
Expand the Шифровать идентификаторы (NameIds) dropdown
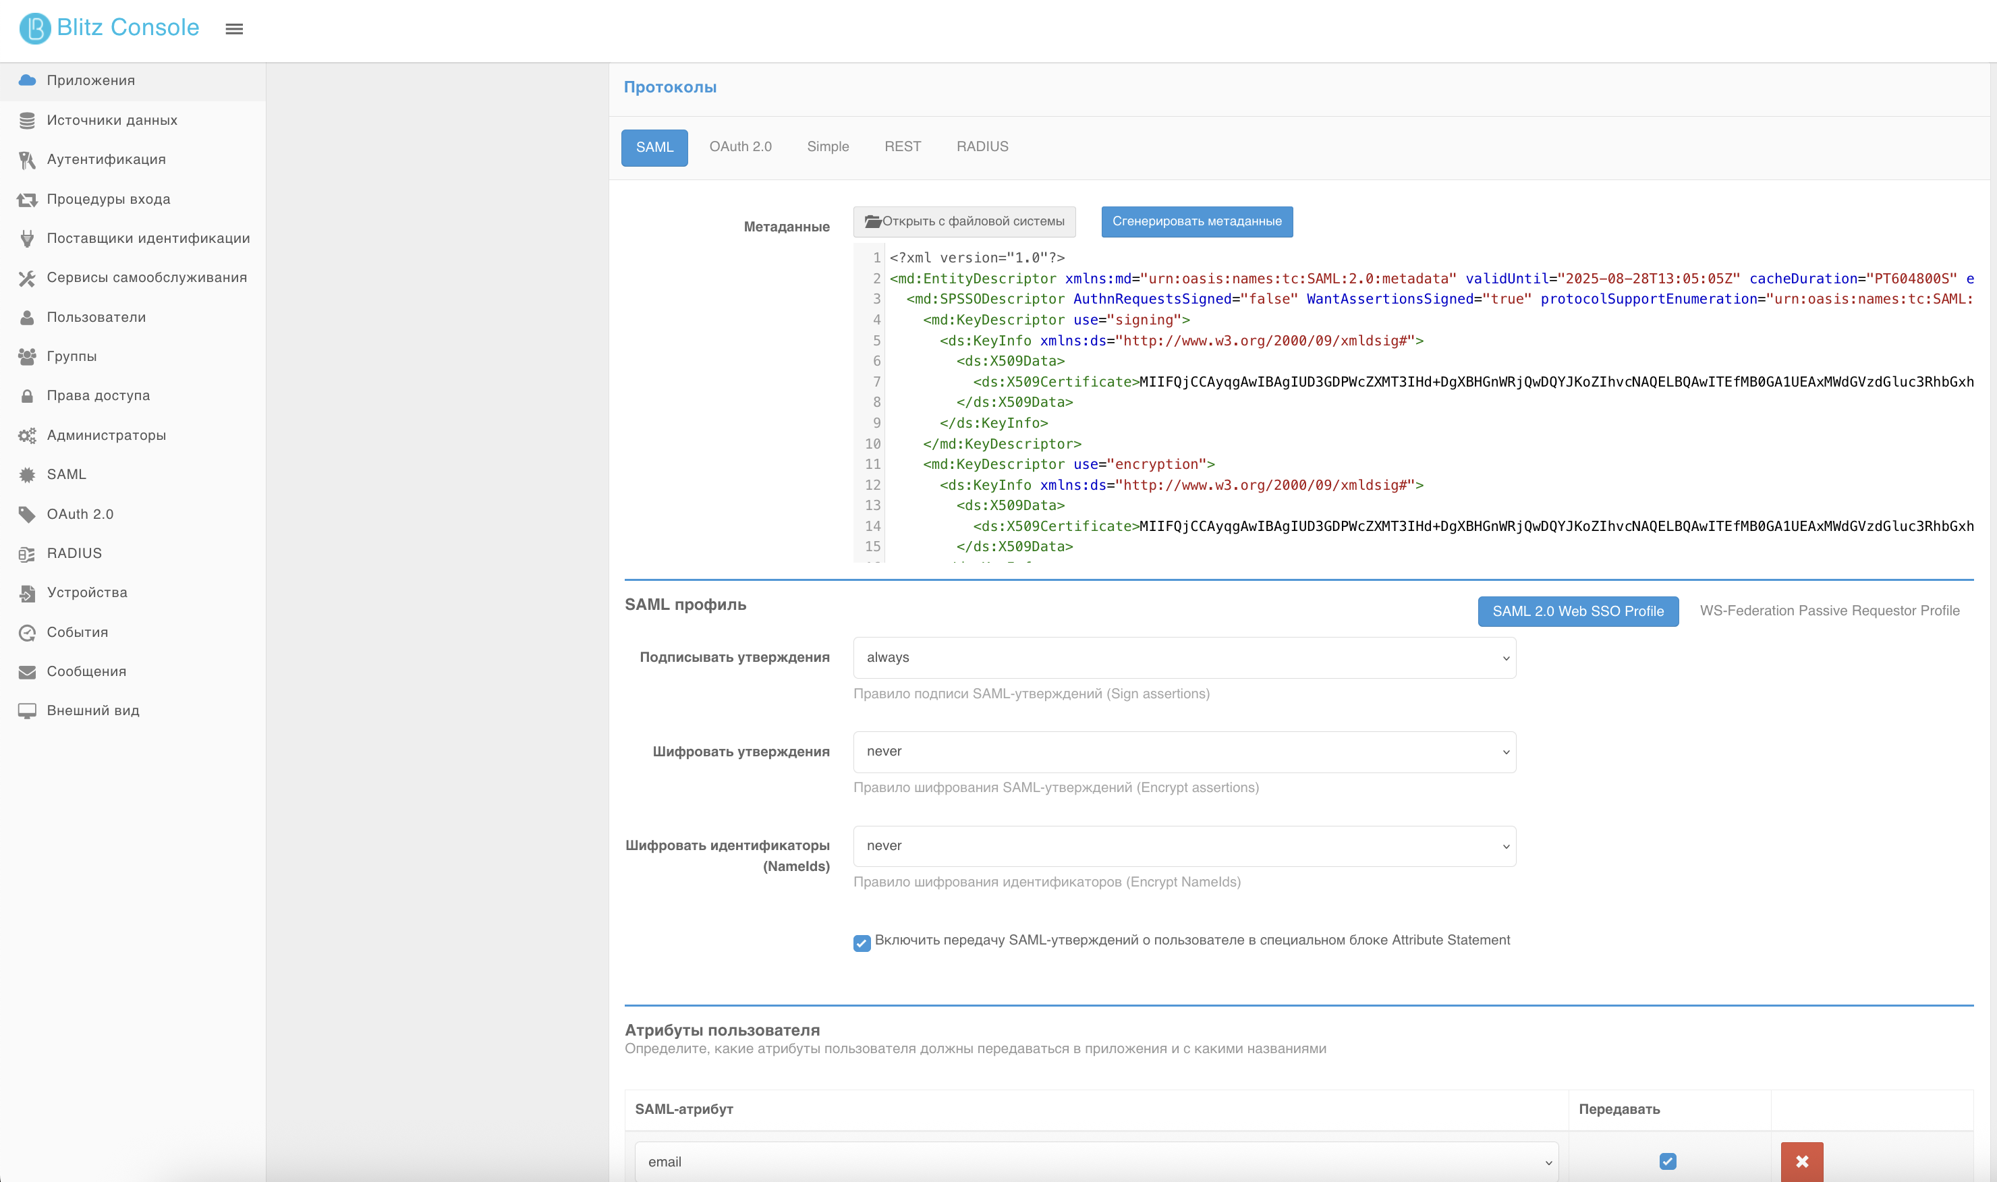coord(1184,846)
